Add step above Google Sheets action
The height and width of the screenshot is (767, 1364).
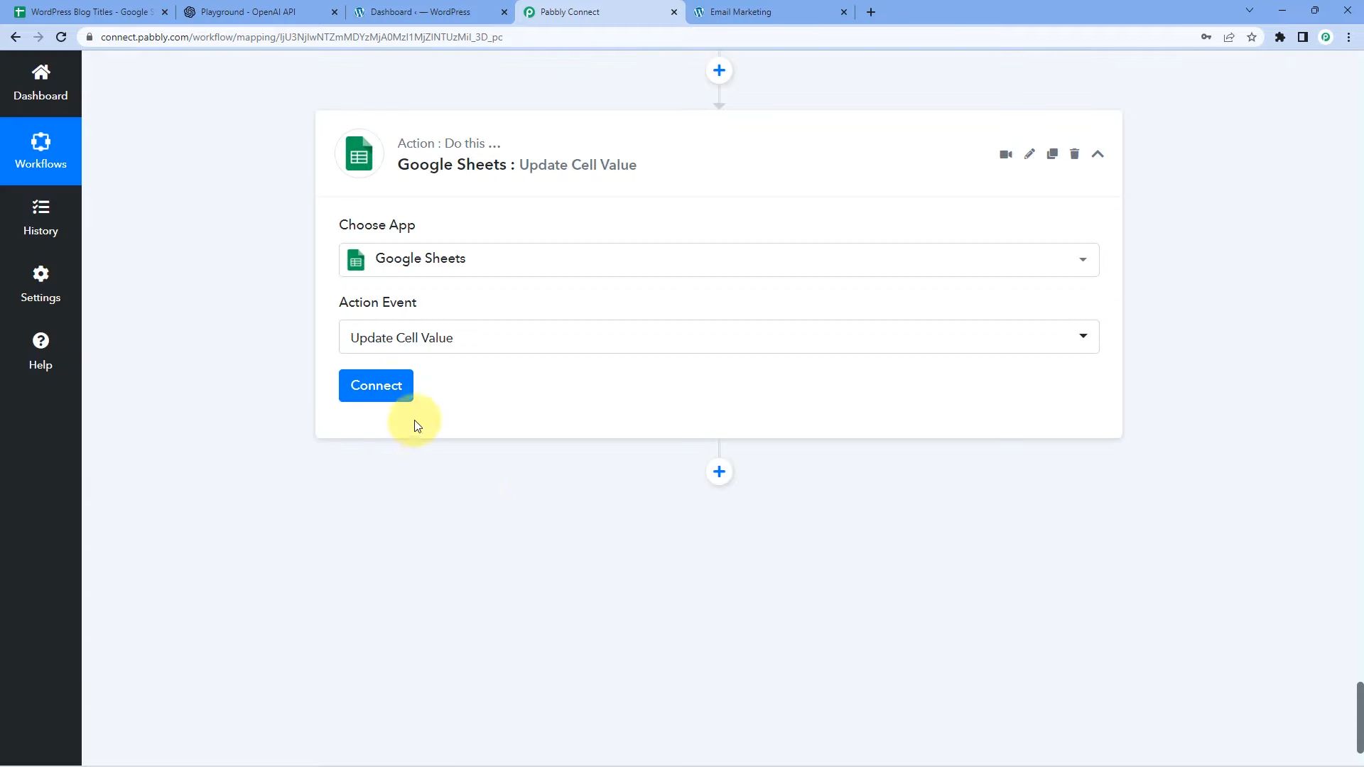point(719,70)
